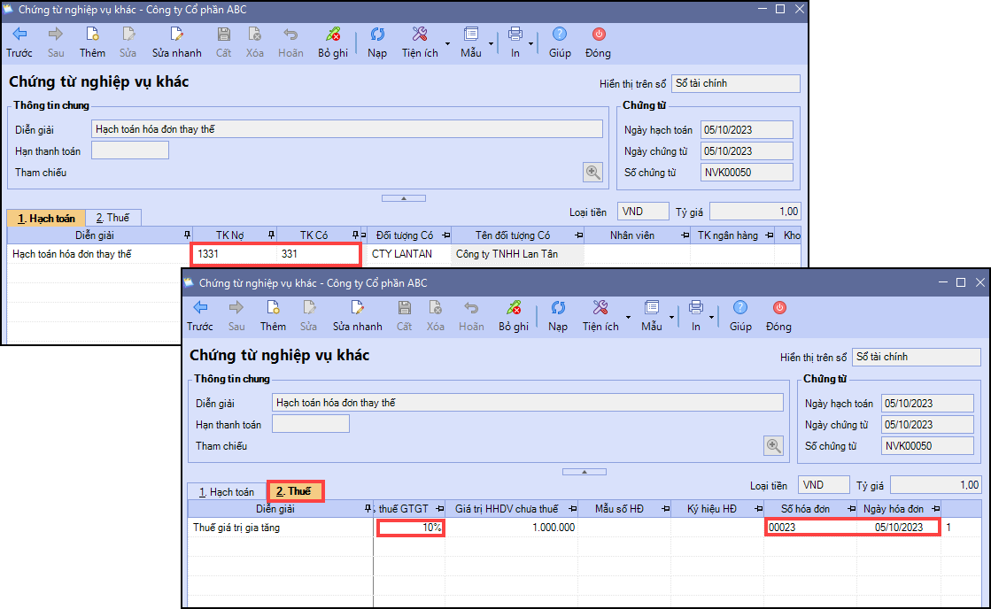
Task: Toggle the pin on the Ký hiệu HĐ column
Action: click(x=754, y=509)
